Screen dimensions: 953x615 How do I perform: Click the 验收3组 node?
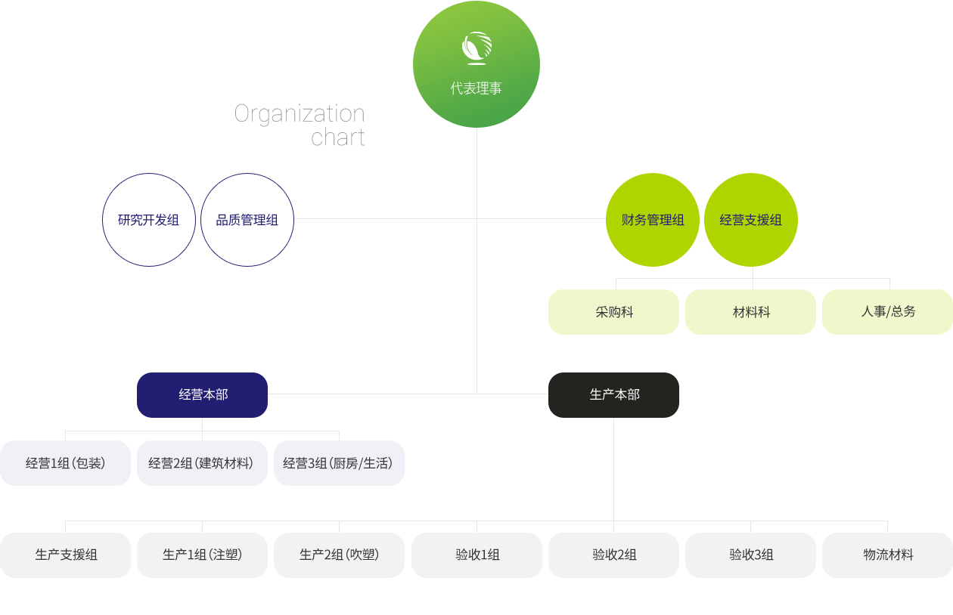[750, 555]
